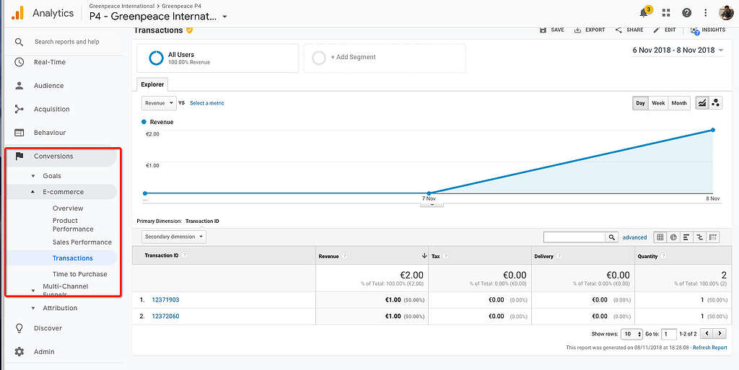Screen dimensions: 739x370
Task: Select the Pivot table view icon
Action: pos(713,237)
